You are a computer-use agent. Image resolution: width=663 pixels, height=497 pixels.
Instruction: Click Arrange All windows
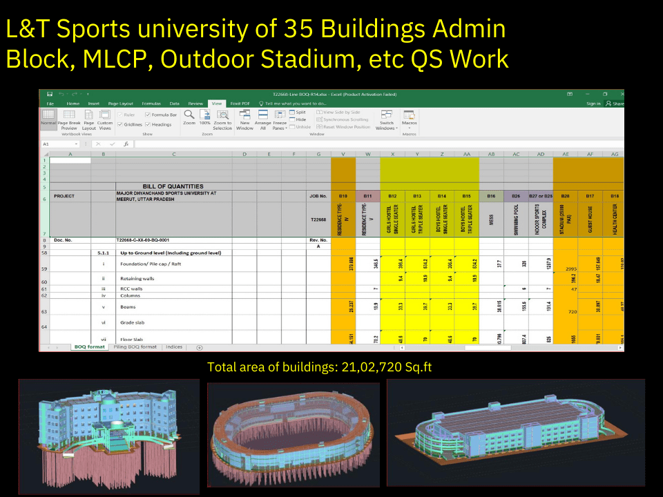coord(262,120)
